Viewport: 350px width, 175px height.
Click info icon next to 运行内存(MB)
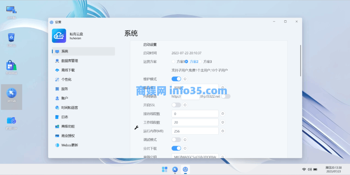(x=223, y=131)
